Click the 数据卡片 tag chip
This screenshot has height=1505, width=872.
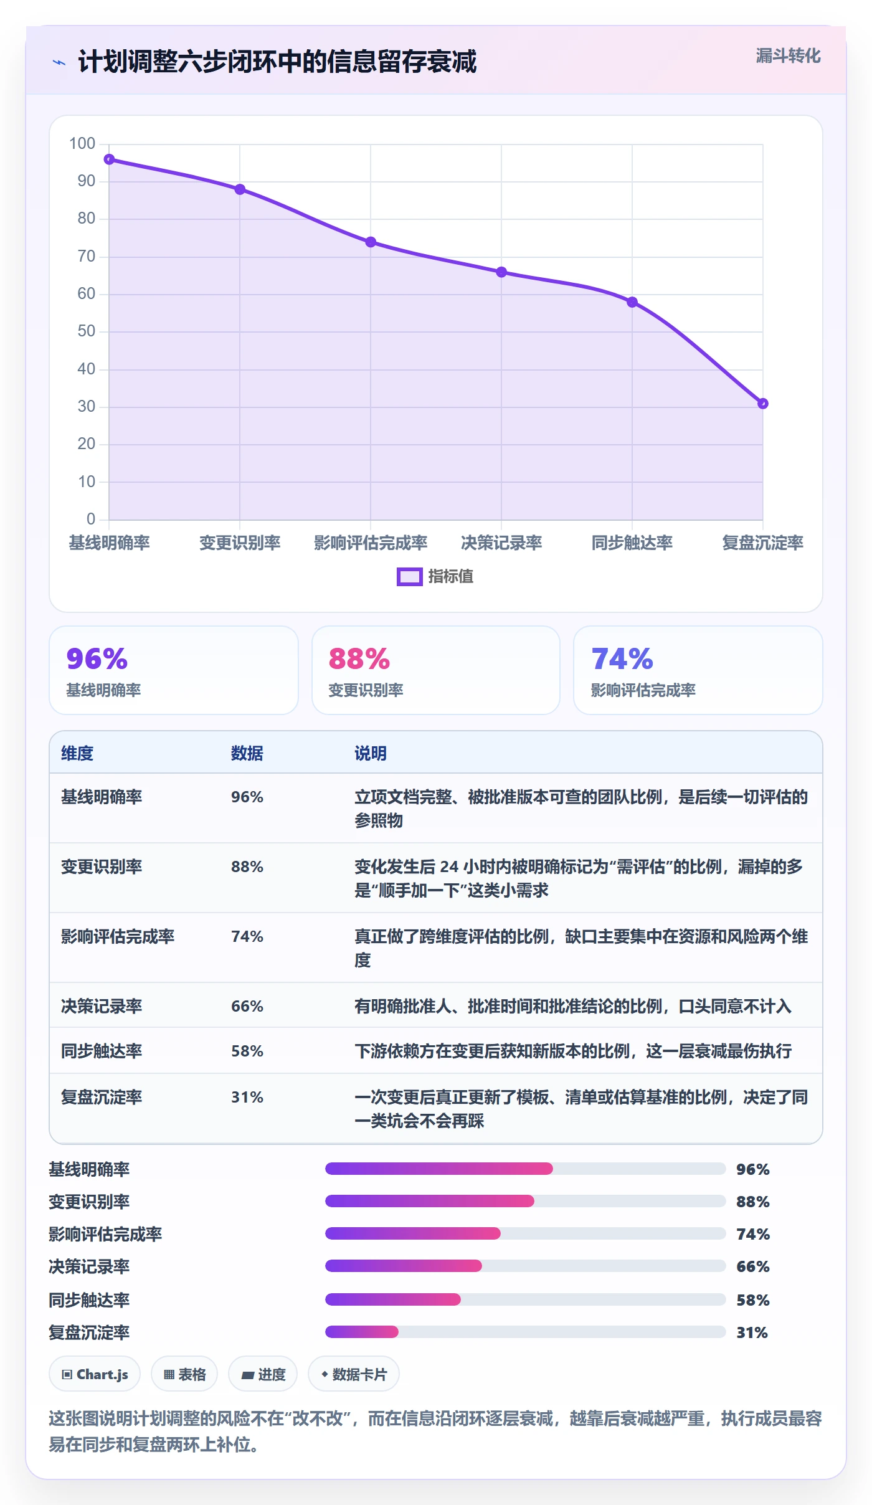point(354,1374)
